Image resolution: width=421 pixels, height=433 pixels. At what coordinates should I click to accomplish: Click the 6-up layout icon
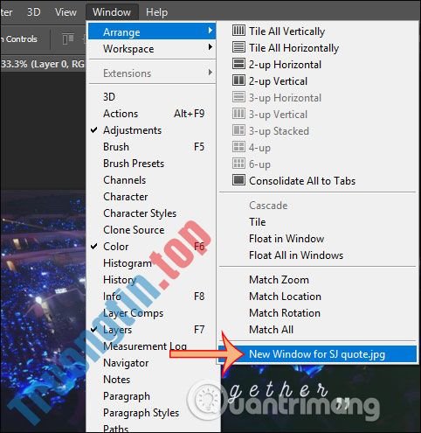click(238, 164)
